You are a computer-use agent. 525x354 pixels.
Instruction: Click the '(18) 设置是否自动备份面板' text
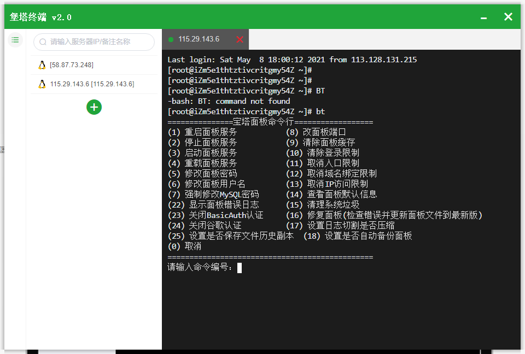point(358,236)
